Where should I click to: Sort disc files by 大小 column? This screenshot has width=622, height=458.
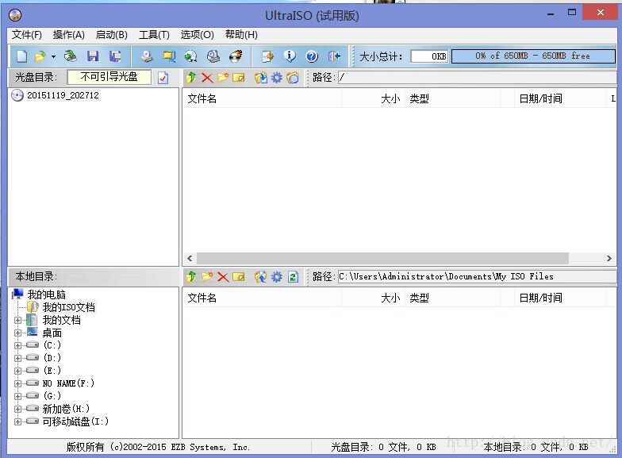click(373, 98)
